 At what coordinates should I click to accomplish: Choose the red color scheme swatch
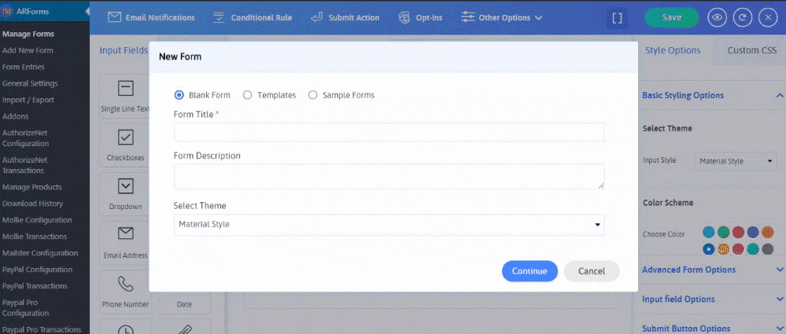pyautogui.click(x=738, y=233)
